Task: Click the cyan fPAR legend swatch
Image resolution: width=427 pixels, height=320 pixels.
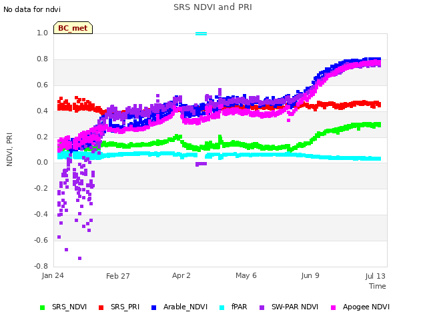Action: tap(222, 308)
